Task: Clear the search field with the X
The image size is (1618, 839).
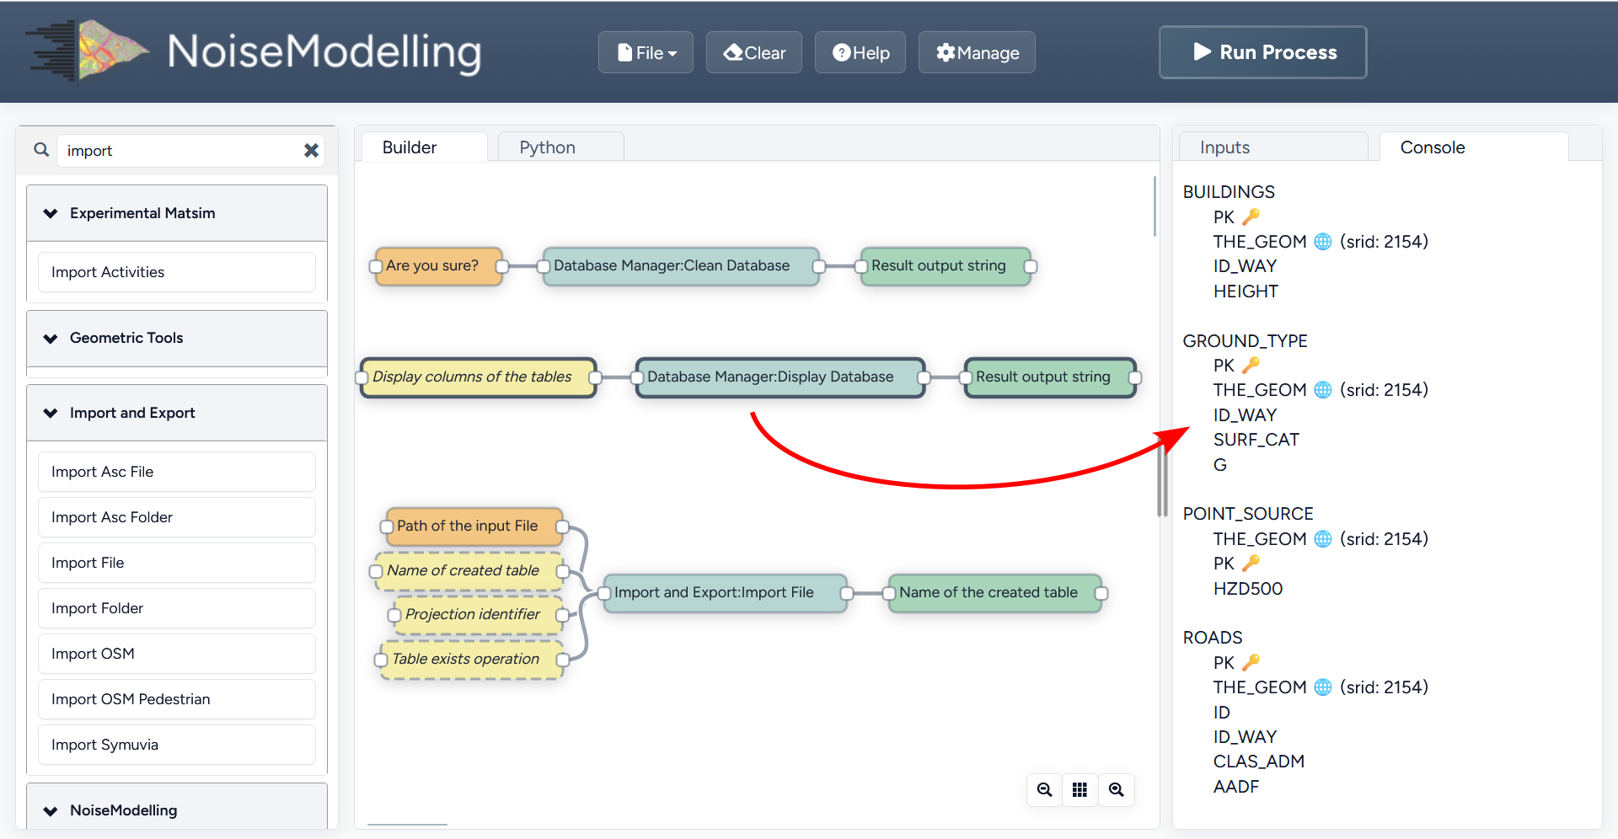Action: [x=311, y=150]
